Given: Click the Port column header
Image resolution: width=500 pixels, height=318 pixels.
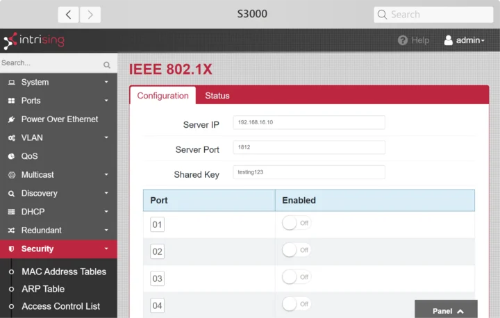Looking at the screenshot, I should pyautogui.click(x=209, y=200).
